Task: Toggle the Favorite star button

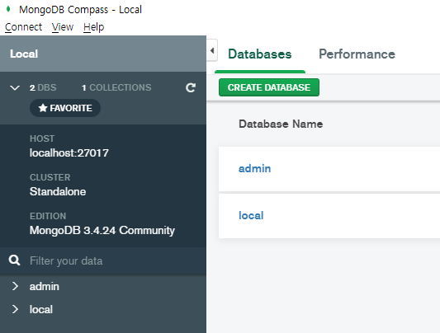Action: click(x=65, y=108)
